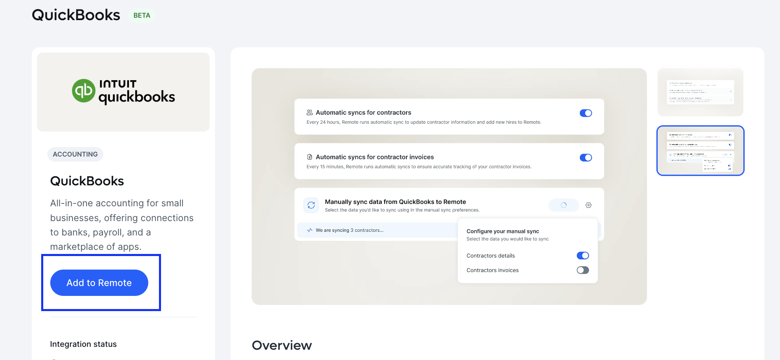
Task: Click the syncing activity pulse icon
Action: tap(310, 230)
